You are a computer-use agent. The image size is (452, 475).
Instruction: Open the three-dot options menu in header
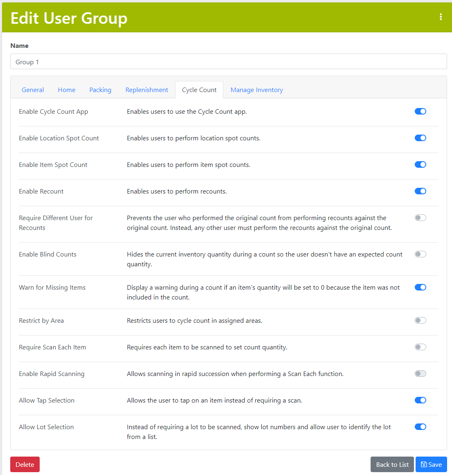click(x=441, y=17)
